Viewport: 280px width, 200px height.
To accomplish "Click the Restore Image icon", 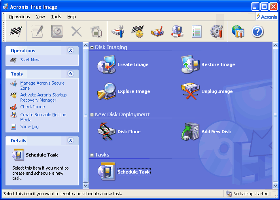I will point(190,64).
